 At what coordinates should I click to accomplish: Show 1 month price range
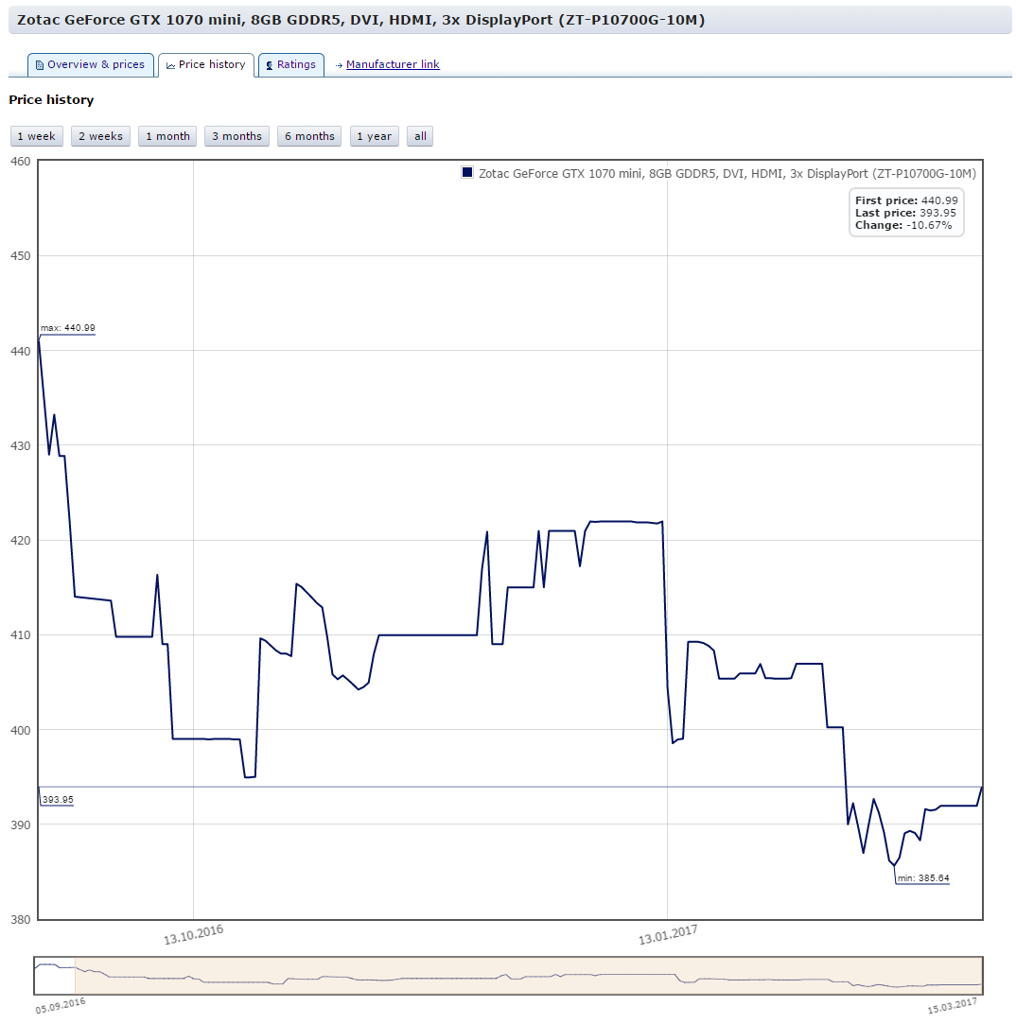coord(167,136)
